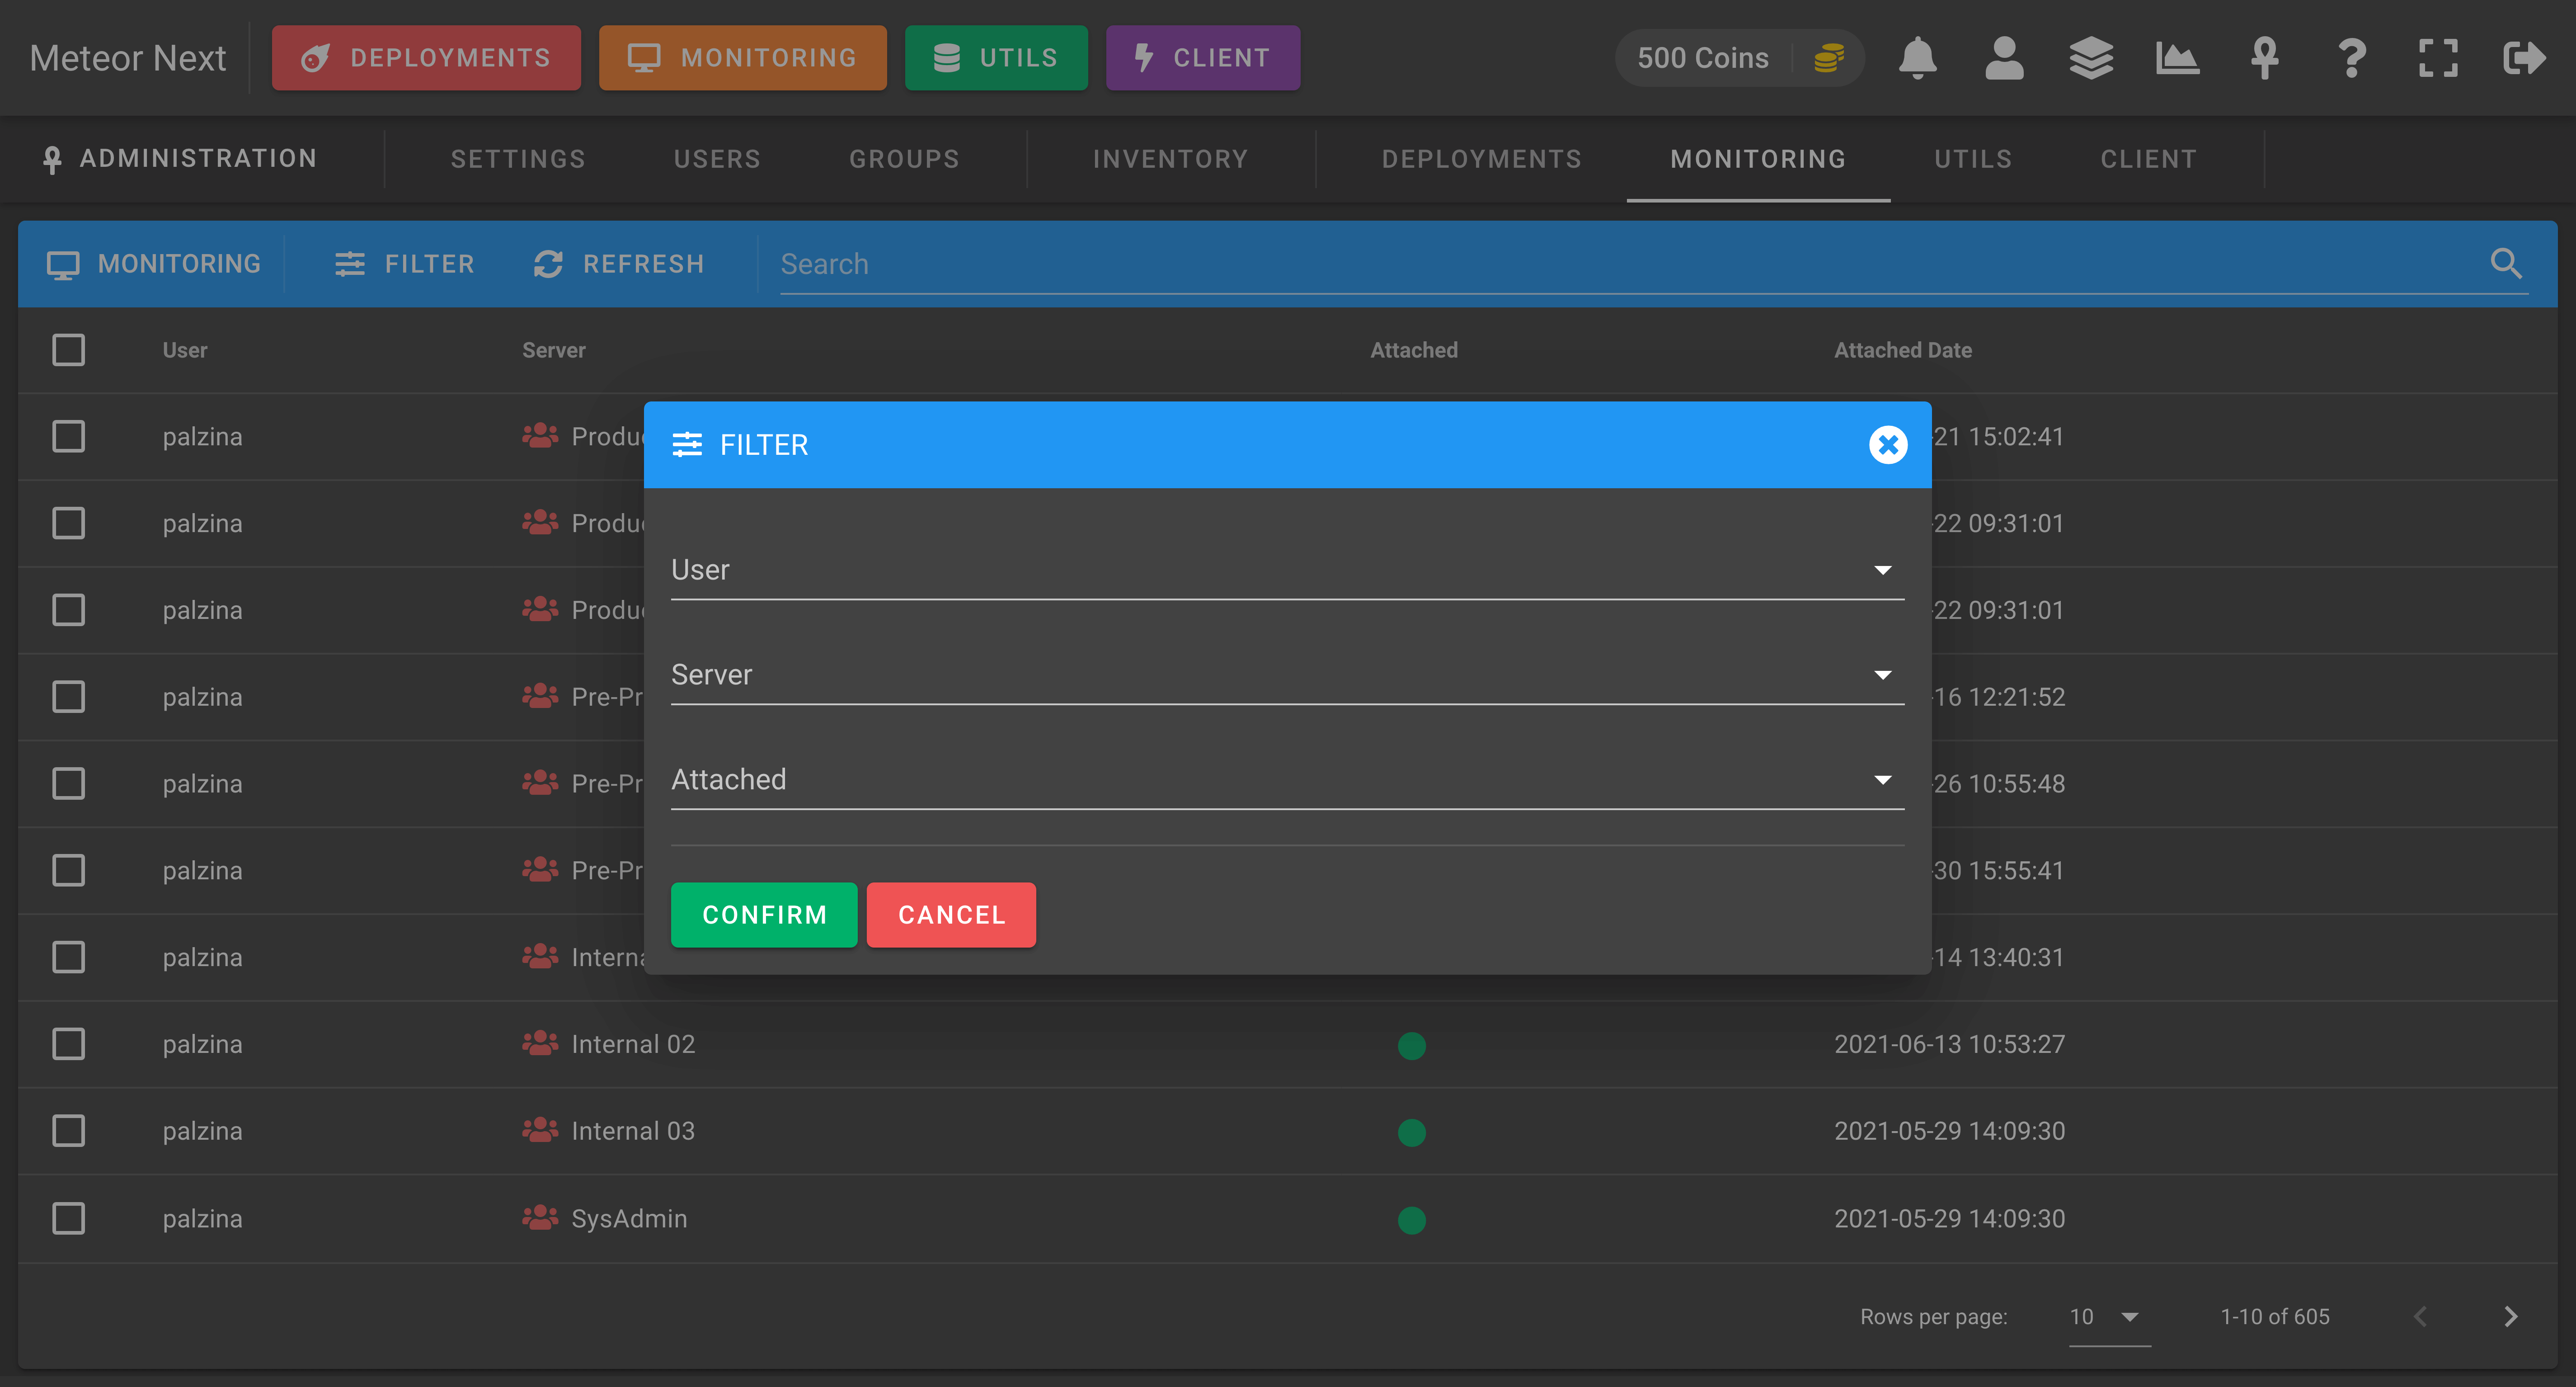Open the notifications bell icon
The width and height of the screenshot is (2576, 1387).
coord(1917,58)
